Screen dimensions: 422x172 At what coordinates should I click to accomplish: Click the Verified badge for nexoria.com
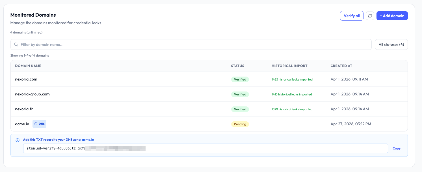tap(240, 79)
